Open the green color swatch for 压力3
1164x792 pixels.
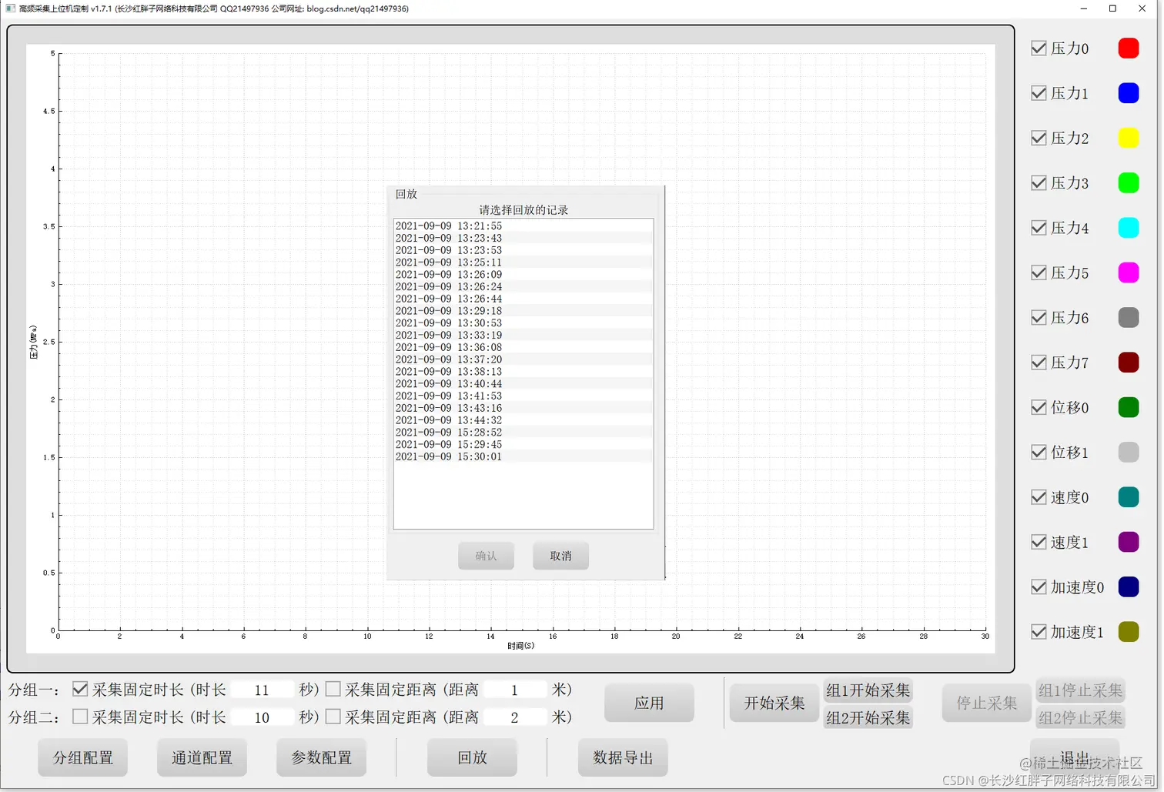click(1128, 183)
